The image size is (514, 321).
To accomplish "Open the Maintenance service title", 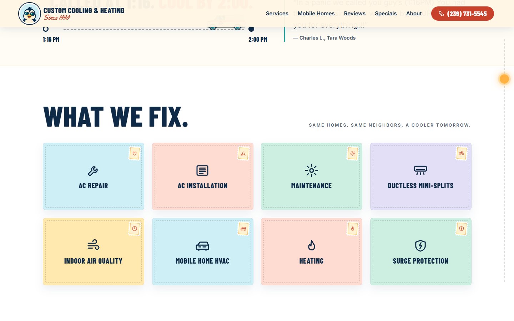I will pyautogui.click(x=312, y=186).
